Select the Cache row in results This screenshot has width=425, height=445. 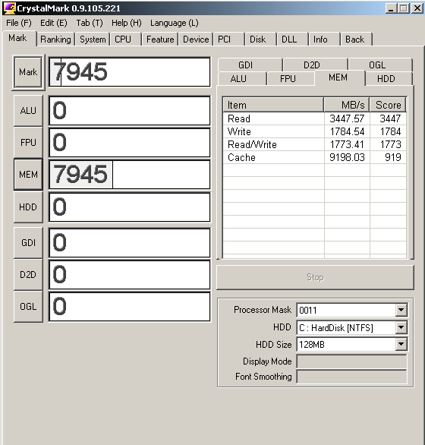[315, 157]
